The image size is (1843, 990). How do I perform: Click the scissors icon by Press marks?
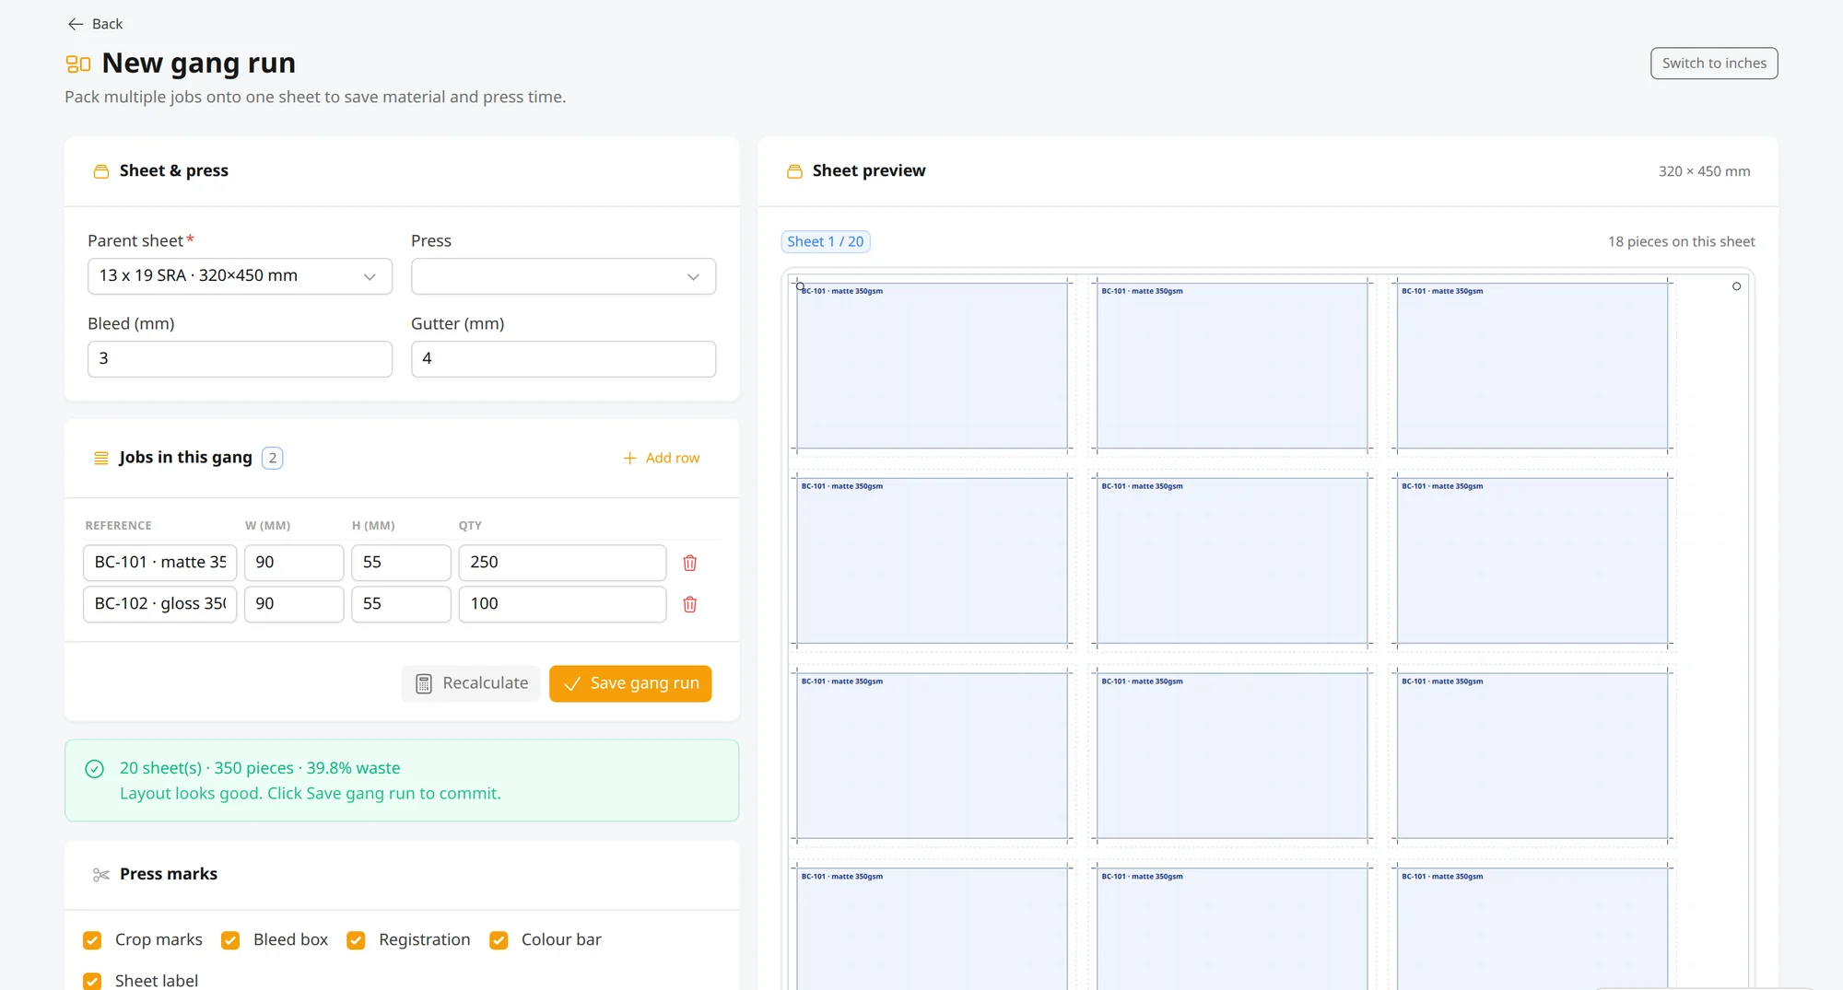point(101,874)
